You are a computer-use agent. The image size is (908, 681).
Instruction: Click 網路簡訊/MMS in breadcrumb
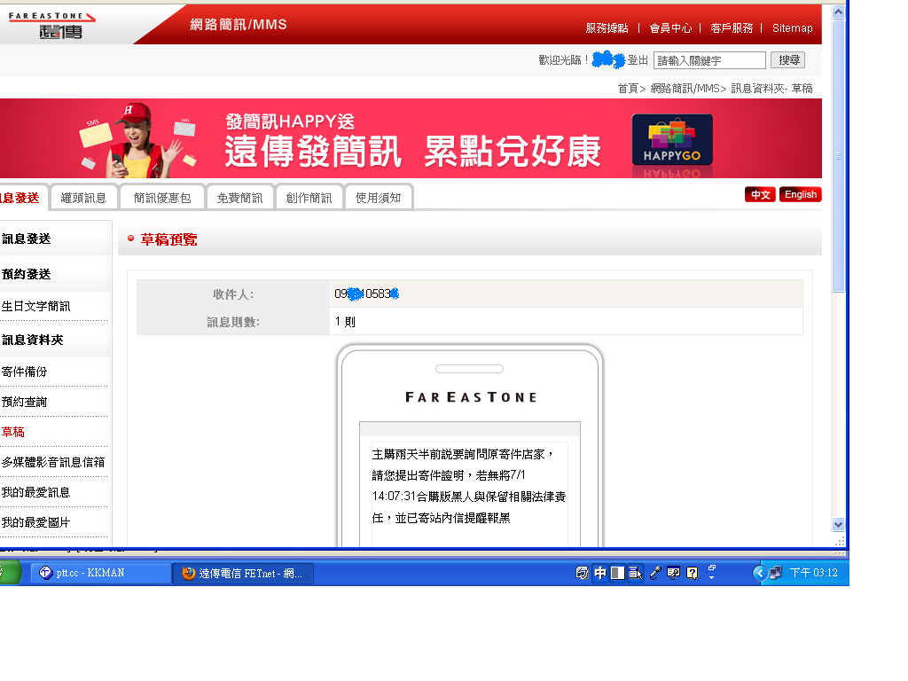coord(685,88)
